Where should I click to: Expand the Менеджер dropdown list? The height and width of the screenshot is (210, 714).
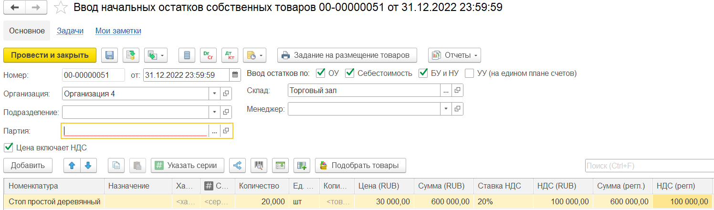[x=446, y=109]
